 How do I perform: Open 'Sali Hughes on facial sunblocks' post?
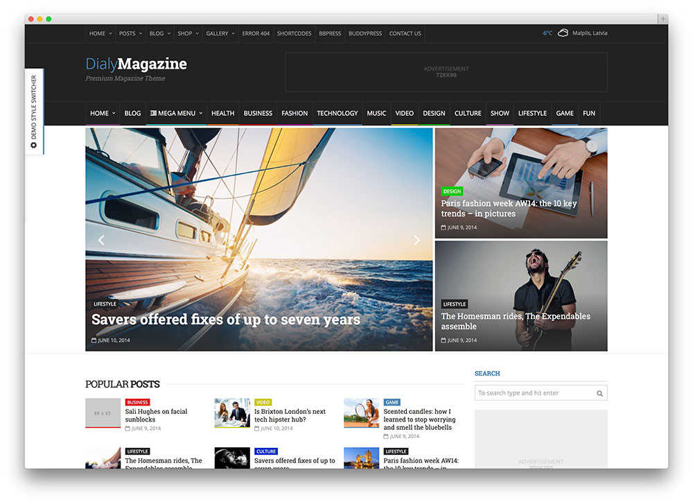pyautogui.click(x=156, y=415)
